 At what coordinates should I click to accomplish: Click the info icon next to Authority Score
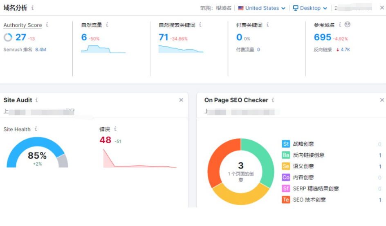pos(47,25)
